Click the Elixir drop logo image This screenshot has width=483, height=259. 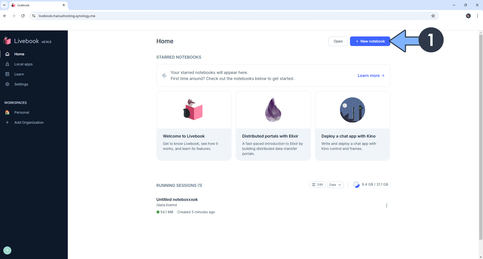pyautogui.click(x=273, y=110)
